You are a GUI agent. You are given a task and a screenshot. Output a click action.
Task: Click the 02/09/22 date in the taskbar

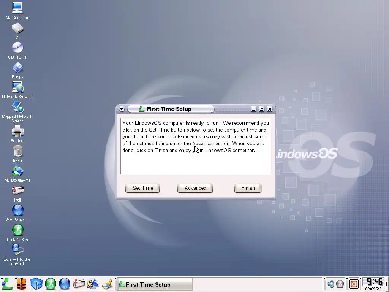coord(373,289)
